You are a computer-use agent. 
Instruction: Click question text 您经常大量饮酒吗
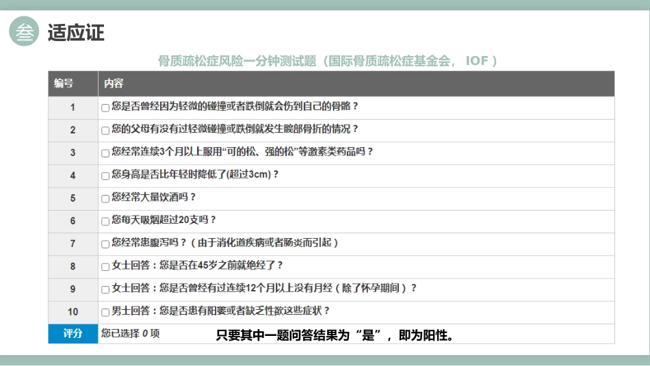[153, 197]
